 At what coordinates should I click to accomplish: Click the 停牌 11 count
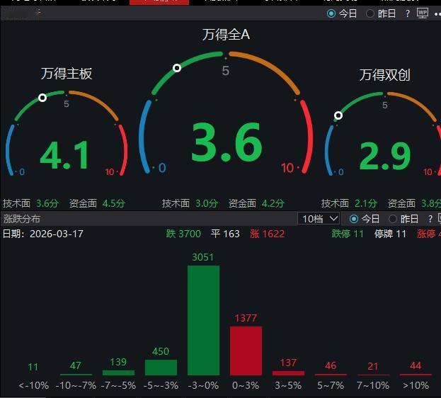point(390,234)
